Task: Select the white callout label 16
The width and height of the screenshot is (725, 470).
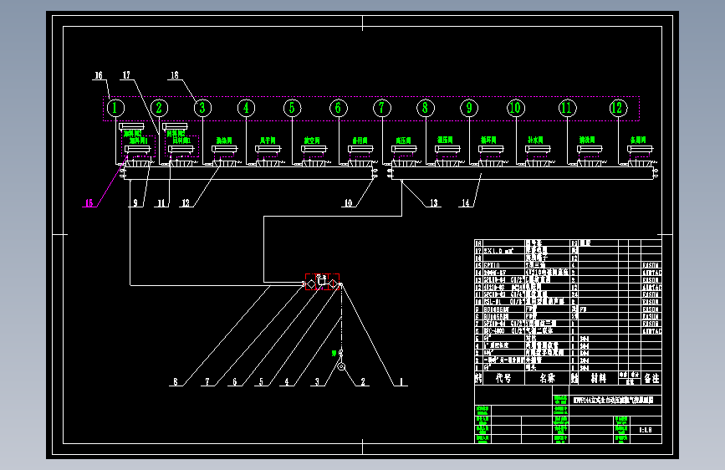Action: pos(99,75)
